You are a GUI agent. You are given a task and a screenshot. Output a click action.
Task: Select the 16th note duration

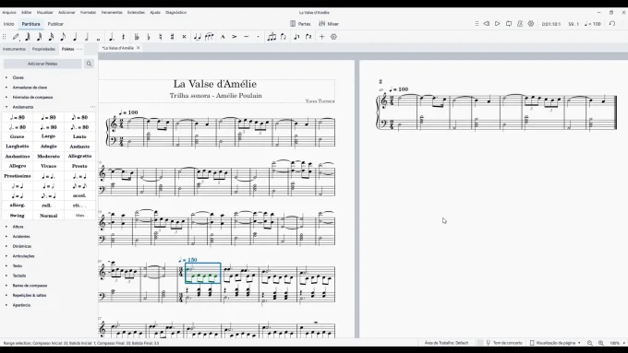pyautogui.click(x=52, y=37)
